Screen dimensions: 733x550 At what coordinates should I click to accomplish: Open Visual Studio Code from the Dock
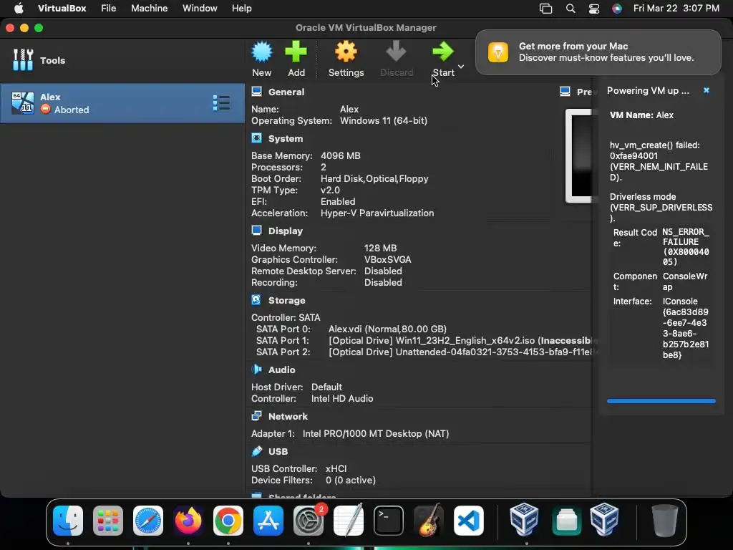(x=469, y=520)
